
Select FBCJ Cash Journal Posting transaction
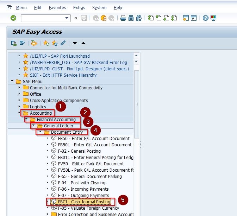tap(84, 202)
